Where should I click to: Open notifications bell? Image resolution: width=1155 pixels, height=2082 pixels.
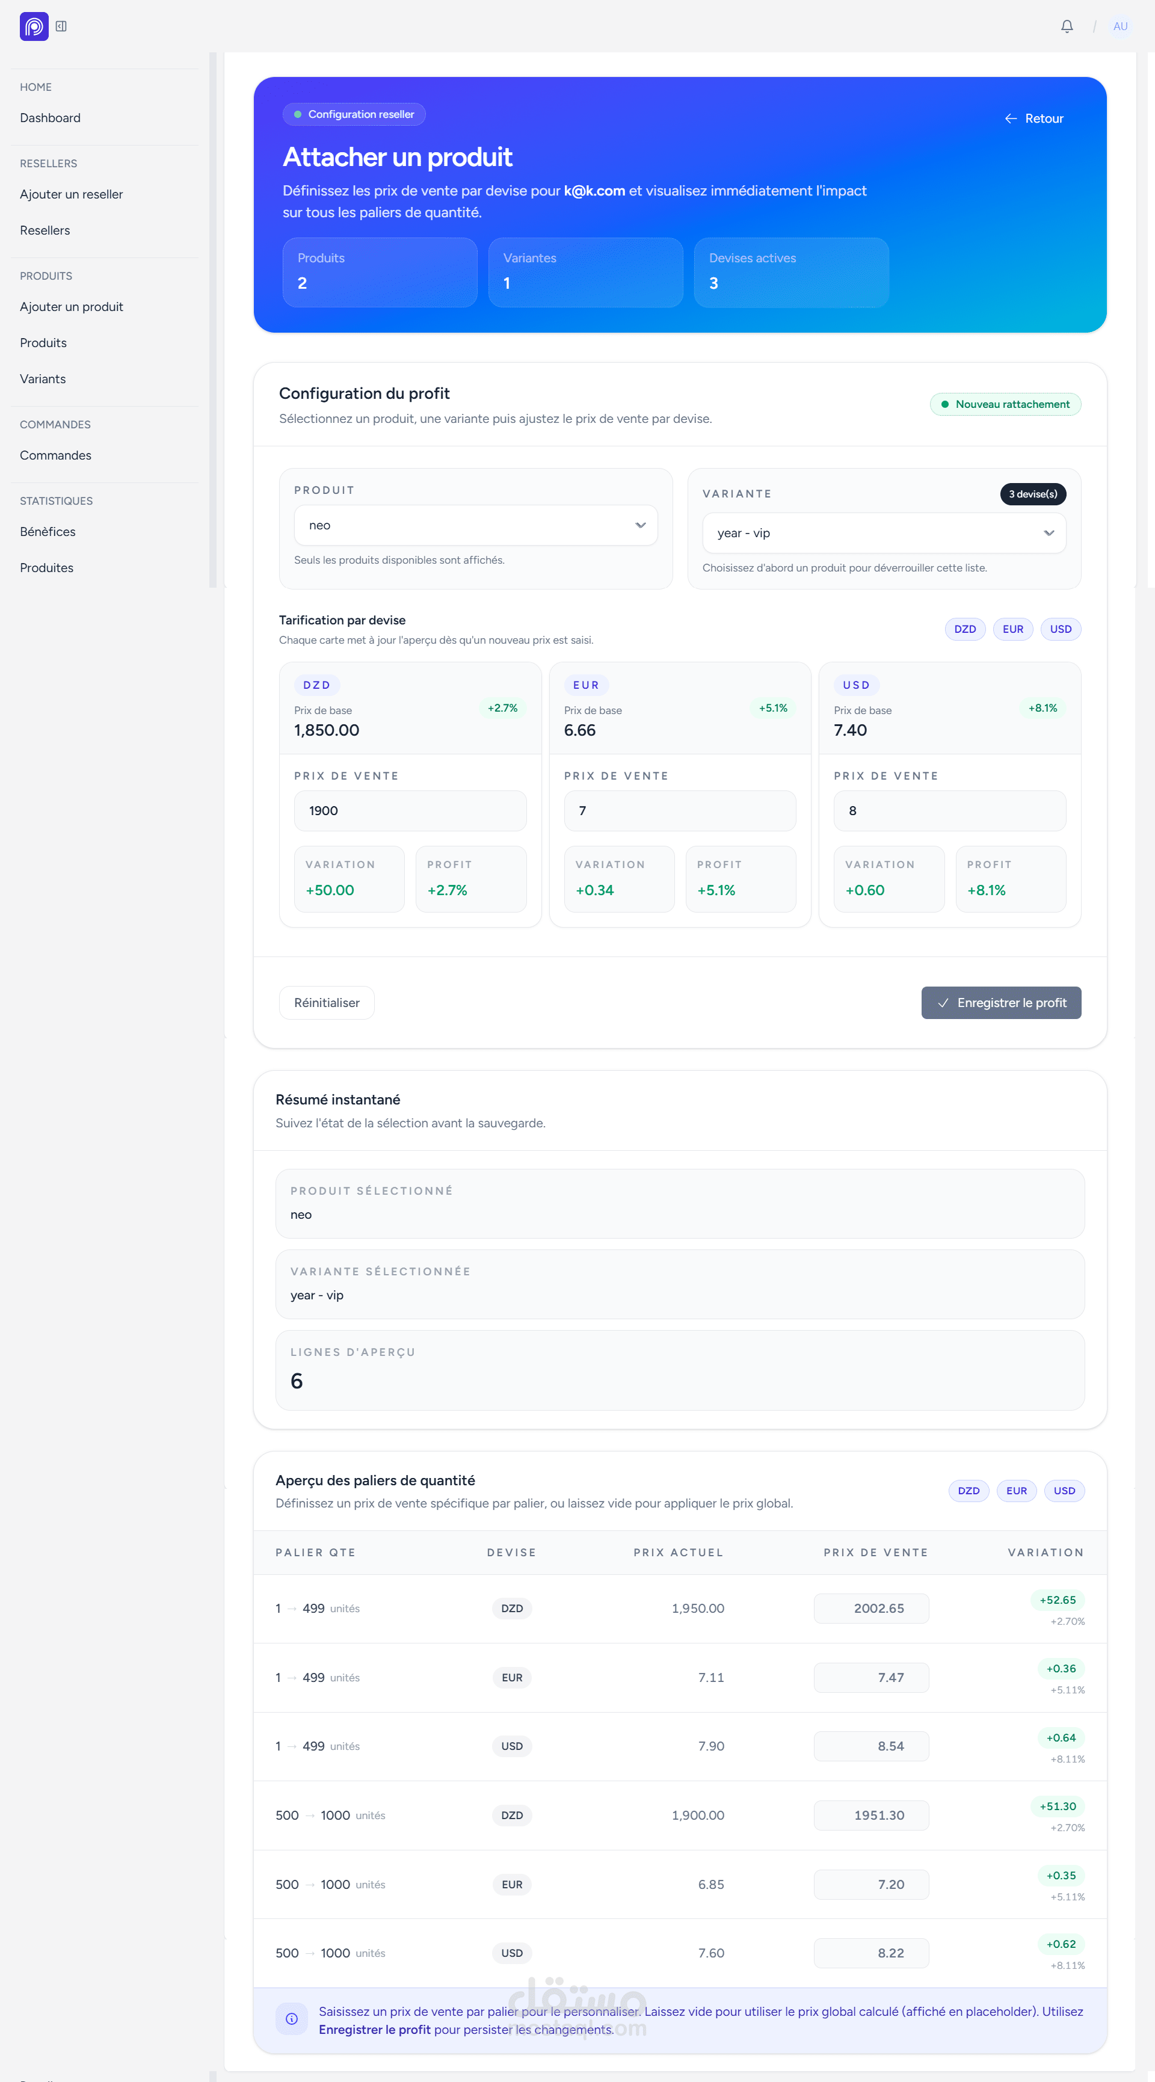(1067, 26)
